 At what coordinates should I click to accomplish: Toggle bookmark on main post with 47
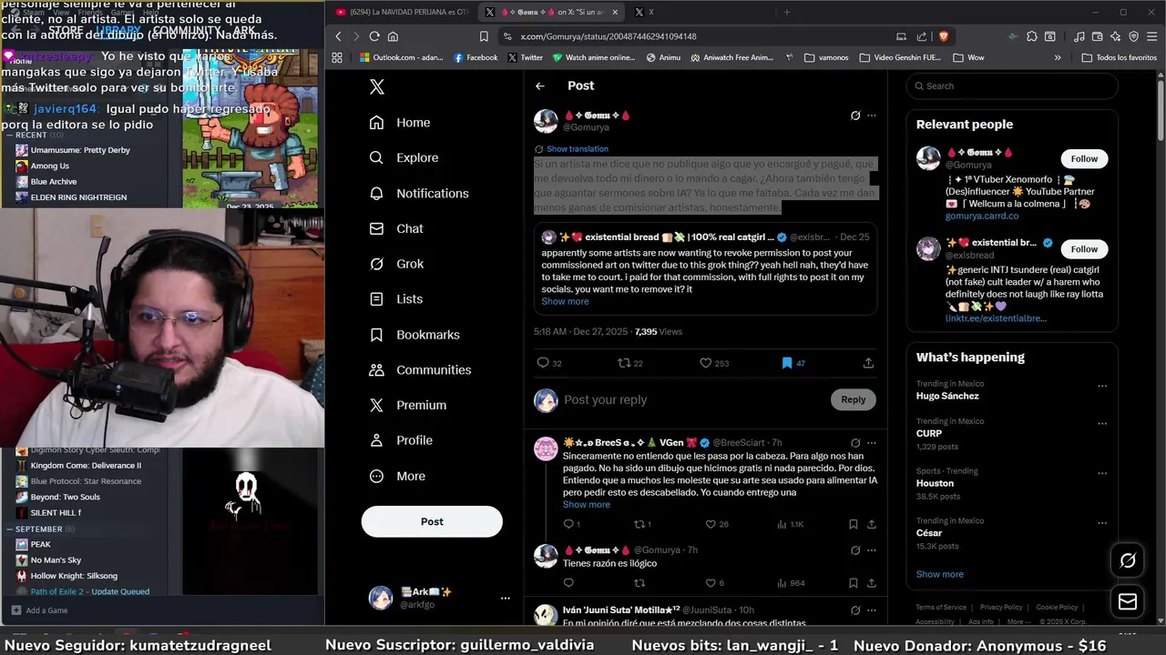[793, 363]
